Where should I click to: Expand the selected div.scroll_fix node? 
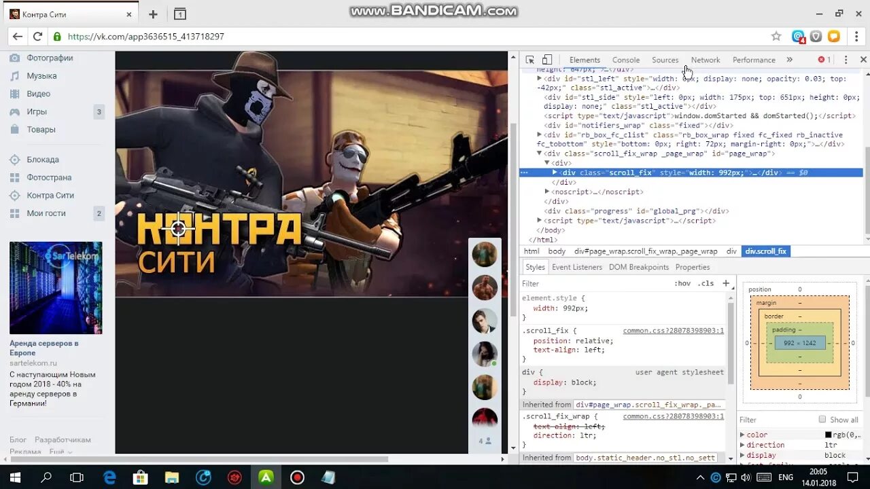(555, 173)
